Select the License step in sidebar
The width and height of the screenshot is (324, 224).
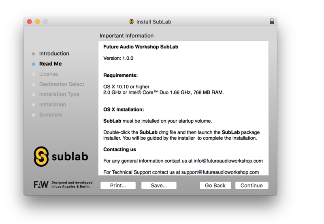[49, 74]
